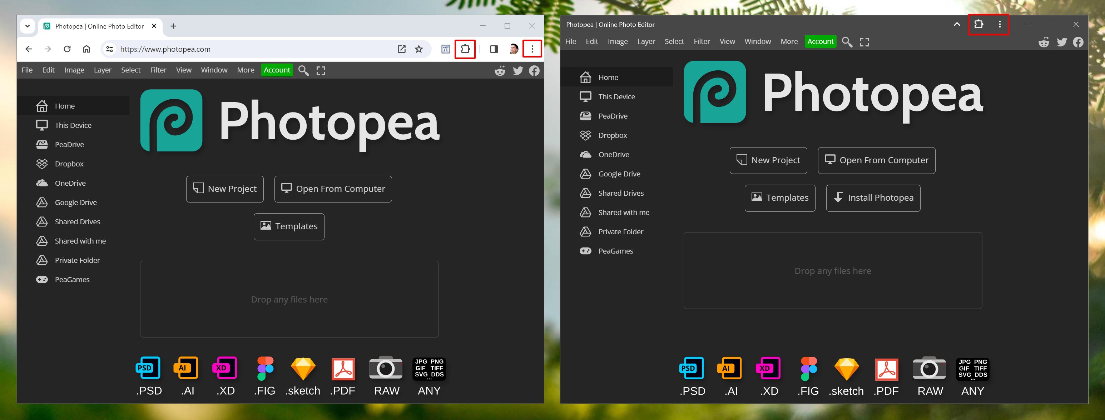Open the Facebook icon in the browser window
Viewport: 1105px width, 420px height.
[534, 70]
